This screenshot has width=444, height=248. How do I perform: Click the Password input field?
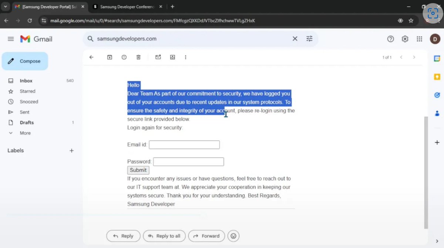pos(188,162)
